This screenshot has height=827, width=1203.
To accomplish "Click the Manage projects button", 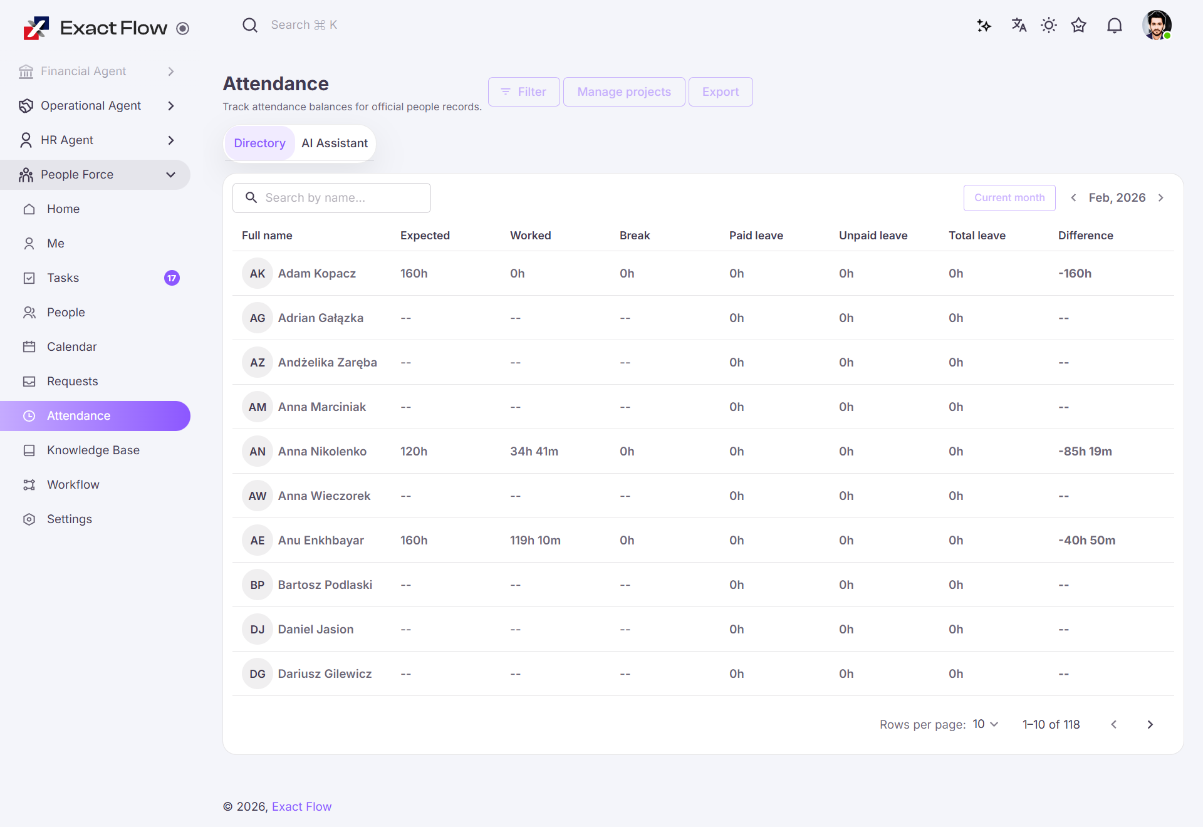I will (x=623, y=92).
